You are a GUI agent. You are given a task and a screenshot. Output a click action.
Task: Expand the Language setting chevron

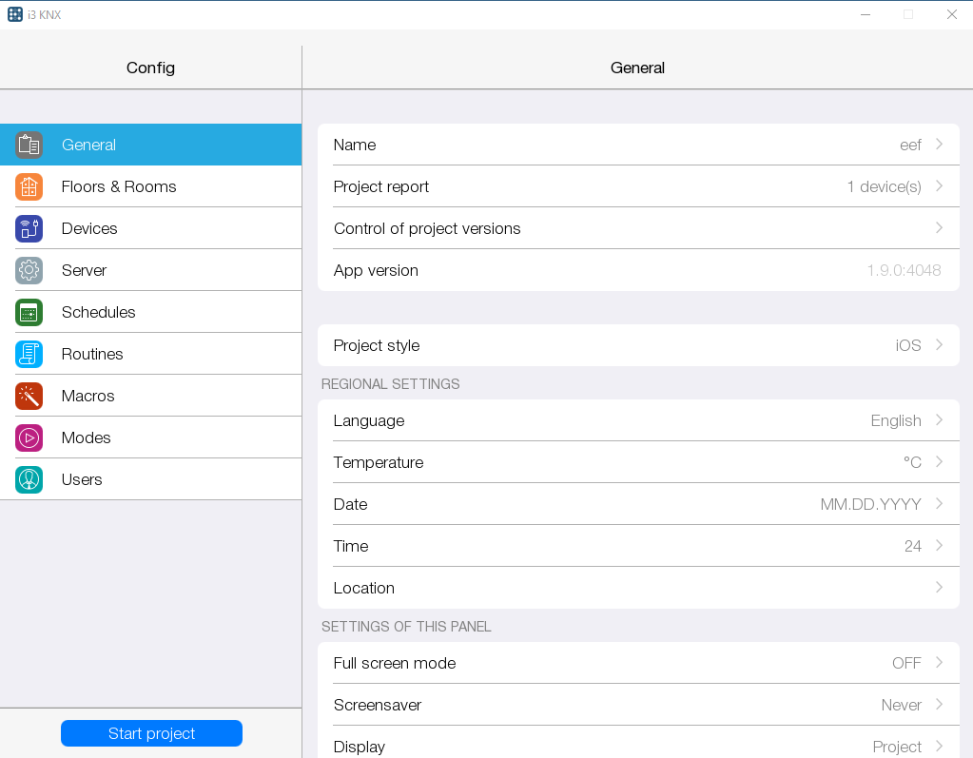coord(939,420)
